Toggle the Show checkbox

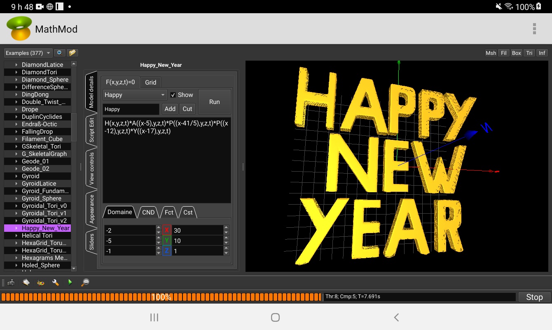click(x=173, y=95)
